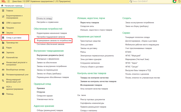Open ЕГАИС service
The image size is (181, 112).
point(128,52)
